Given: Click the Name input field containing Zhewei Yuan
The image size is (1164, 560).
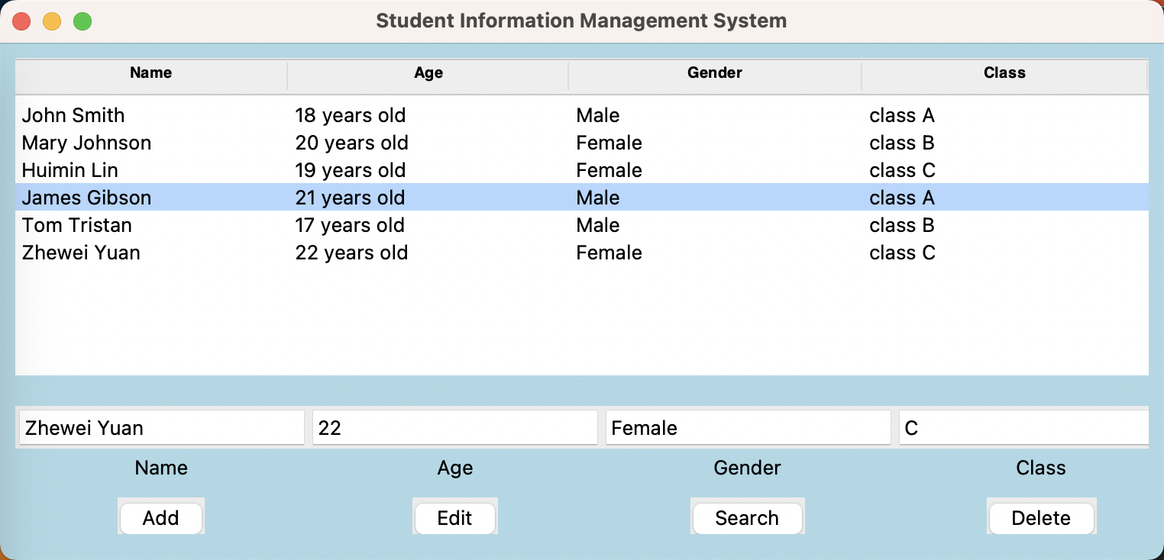Looking at the screenshot, I should [x=160, y=427].
